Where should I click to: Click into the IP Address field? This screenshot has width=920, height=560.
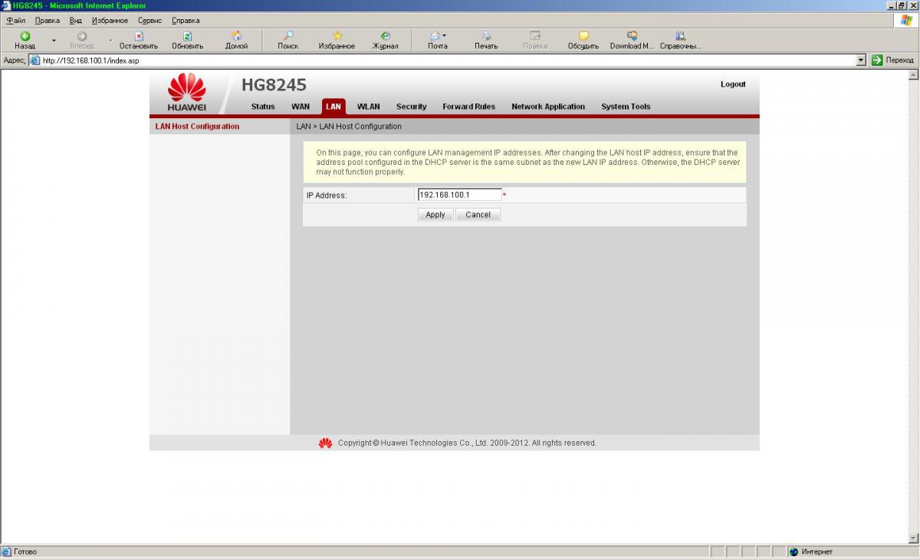pos(458,195)
